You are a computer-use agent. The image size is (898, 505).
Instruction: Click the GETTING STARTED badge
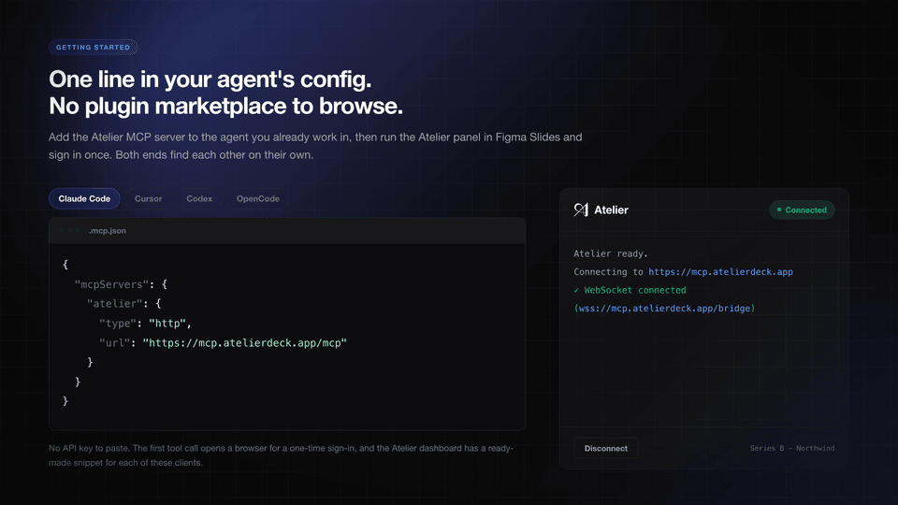[x=93, y=47]
